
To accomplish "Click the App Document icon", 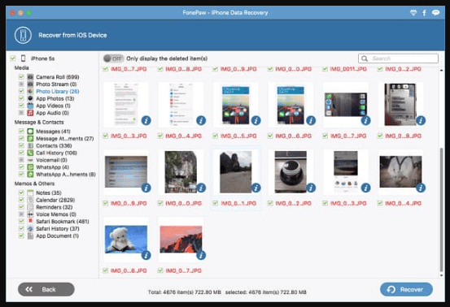I will coord(30,236).
